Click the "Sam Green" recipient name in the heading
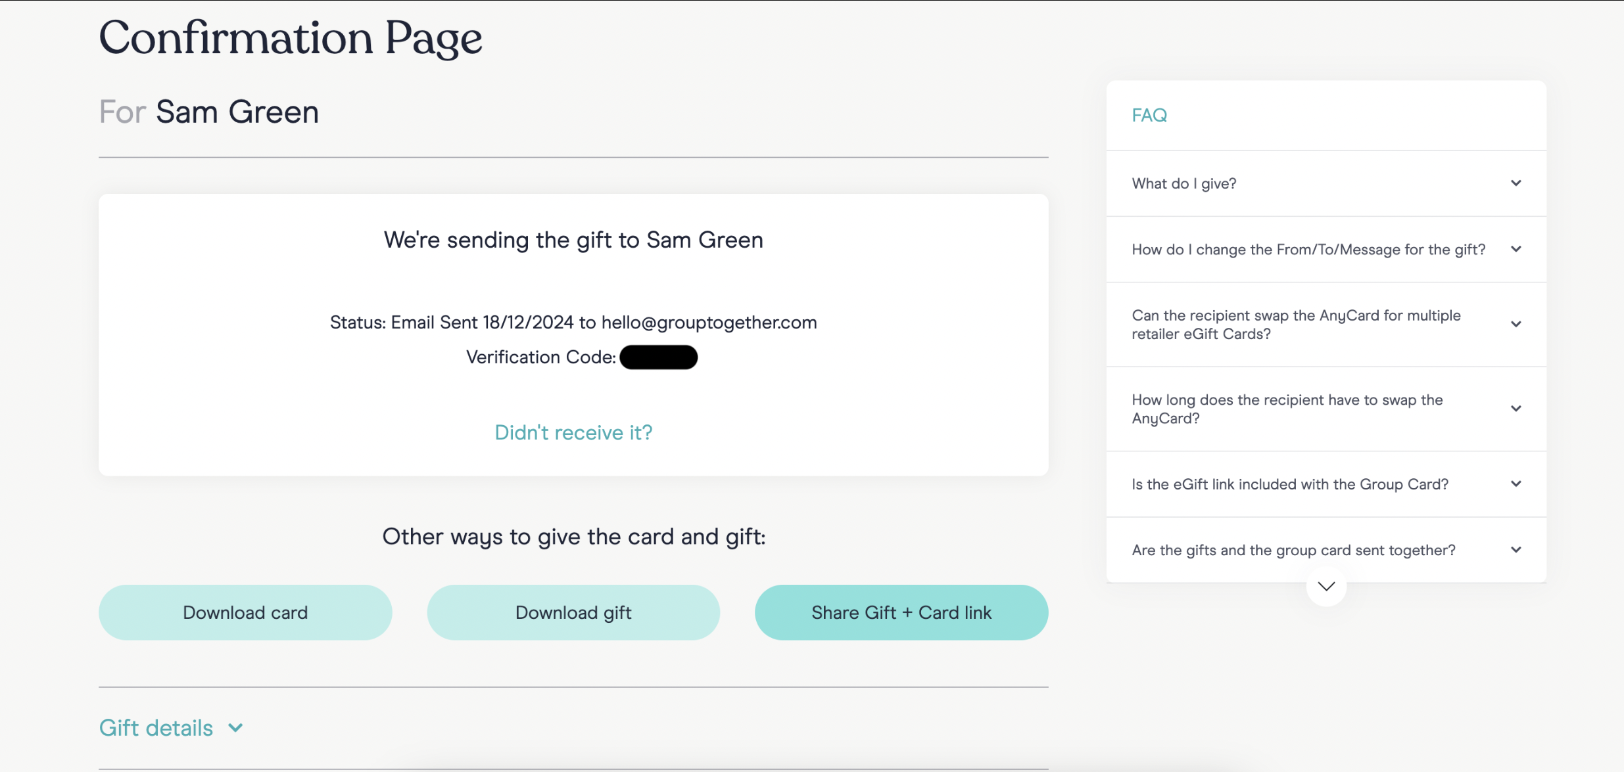 237,112
